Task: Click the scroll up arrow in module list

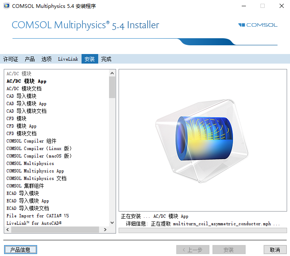Action: pyautogui.click(x=112, y=73)
